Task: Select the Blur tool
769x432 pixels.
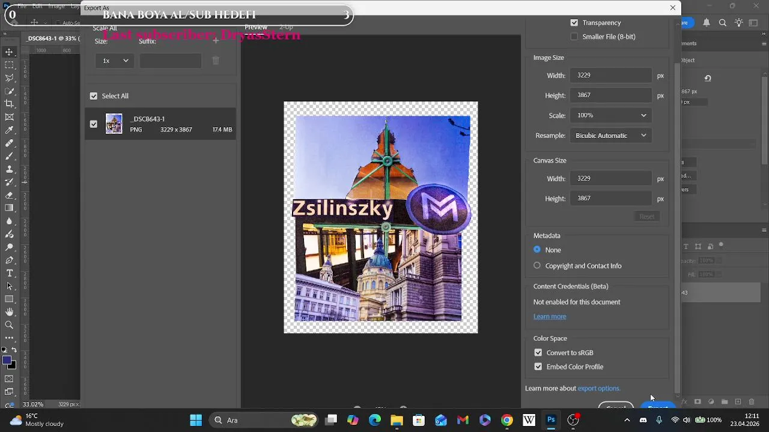Action: tap(9, 221)
